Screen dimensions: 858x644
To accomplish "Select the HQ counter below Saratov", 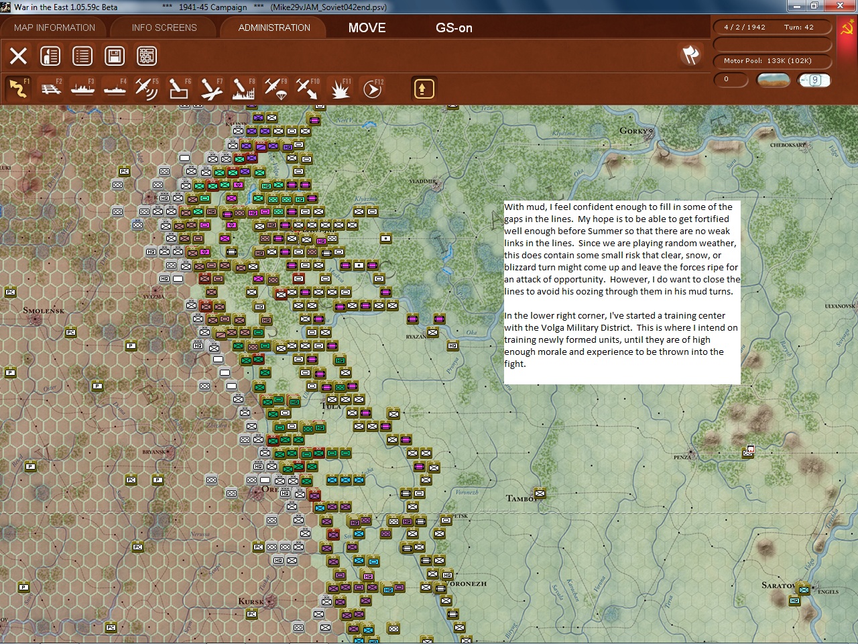I will coord(794,601).
